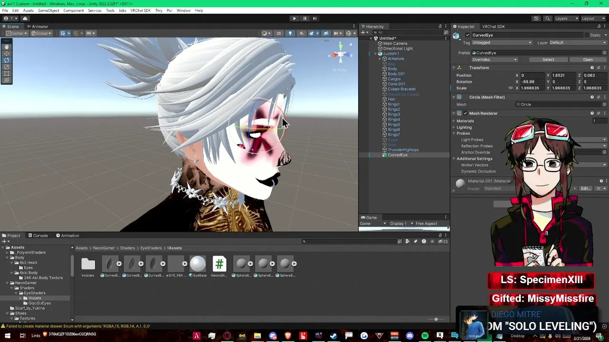The image size is (609, 342).
Task: Open Transform component help icon
Action: pos(592,68)
